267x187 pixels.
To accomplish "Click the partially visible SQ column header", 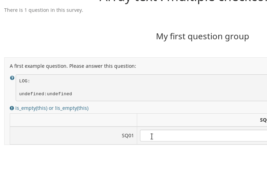I will tap(263, 120).
